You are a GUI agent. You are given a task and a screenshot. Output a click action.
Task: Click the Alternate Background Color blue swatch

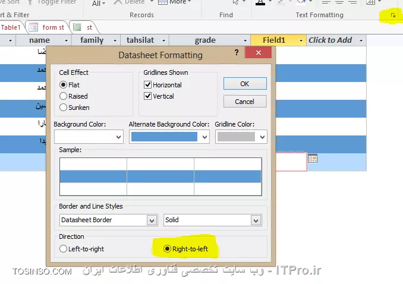click(164, 137)
